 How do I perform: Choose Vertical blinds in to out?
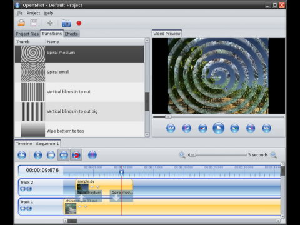coord(79,92)
